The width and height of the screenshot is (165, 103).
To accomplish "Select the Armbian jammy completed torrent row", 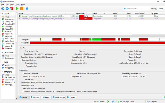I will pos(92,19).
